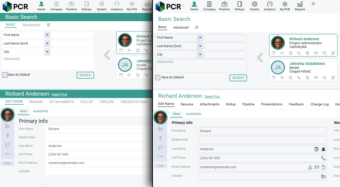The image size is (340, 187).
Task: Open Analytics in the right-hand window's top toolbar
Action: pyautogui.click(x=270, y=6)
